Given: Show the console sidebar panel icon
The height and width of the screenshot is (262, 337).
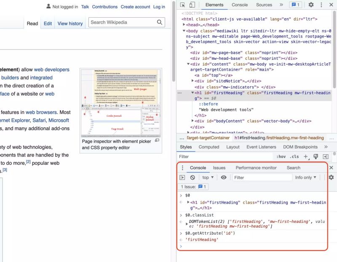Looking at the screenshot, I should click(183, 177).
